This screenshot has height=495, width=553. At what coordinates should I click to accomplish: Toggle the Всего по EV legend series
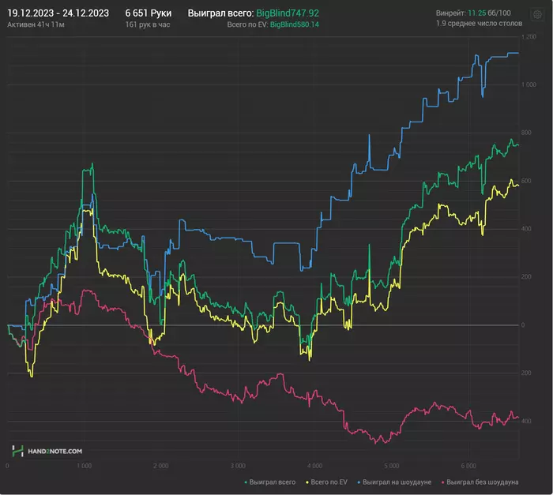coord(330,481)
